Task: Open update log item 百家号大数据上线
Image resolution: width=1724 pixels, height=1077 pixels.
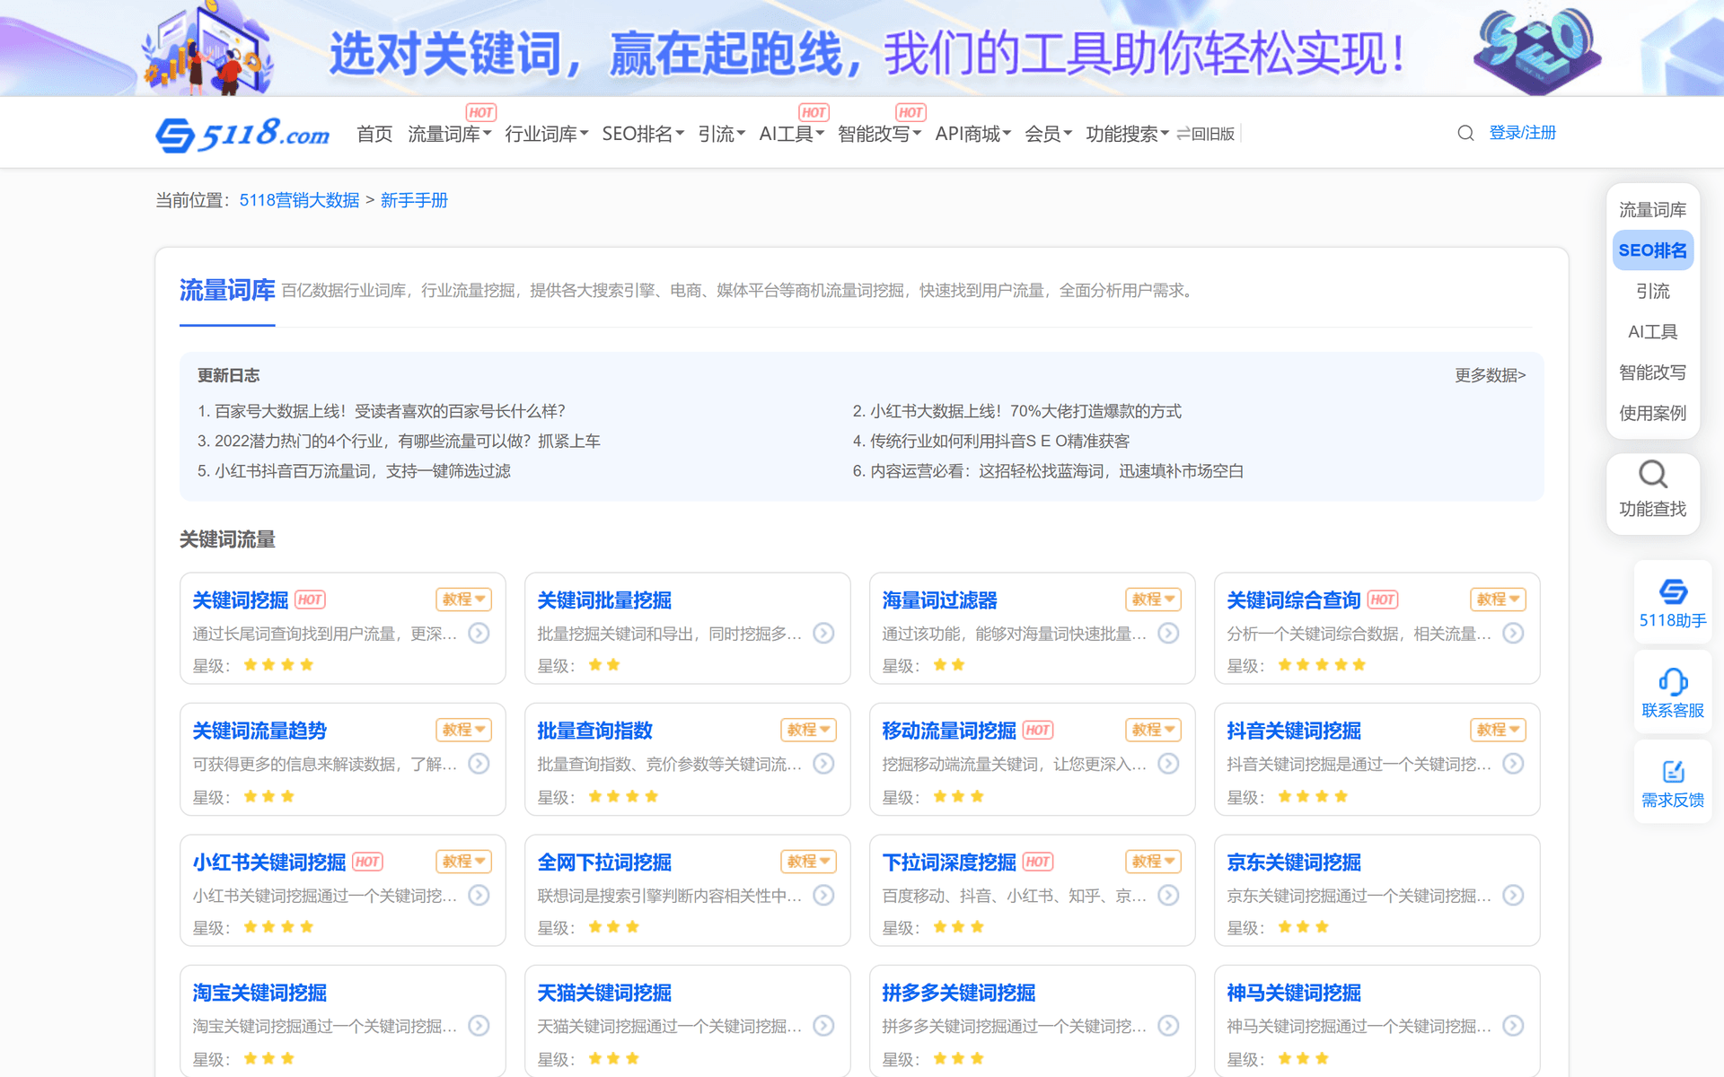Action: point(382,411)
